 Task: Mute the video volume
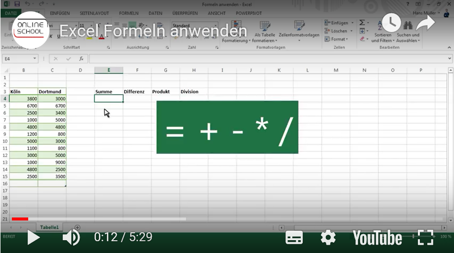[x=71, y=237]
